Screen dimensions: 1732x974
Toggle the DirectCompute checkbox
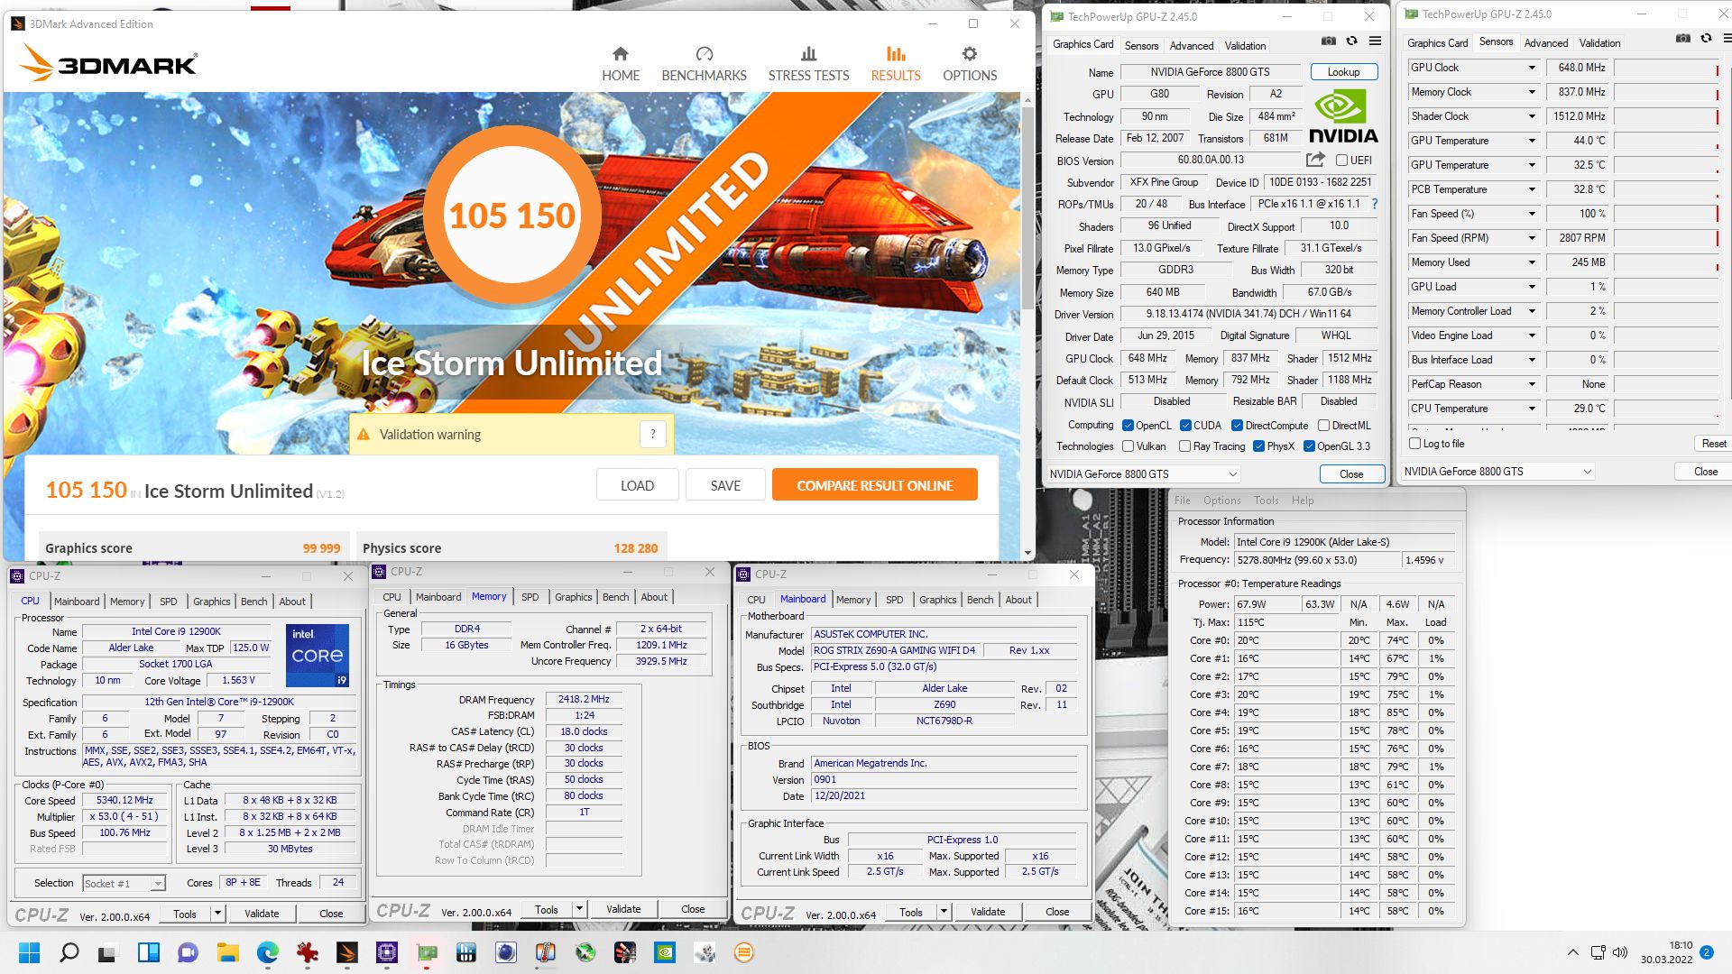click(1238, 426)
